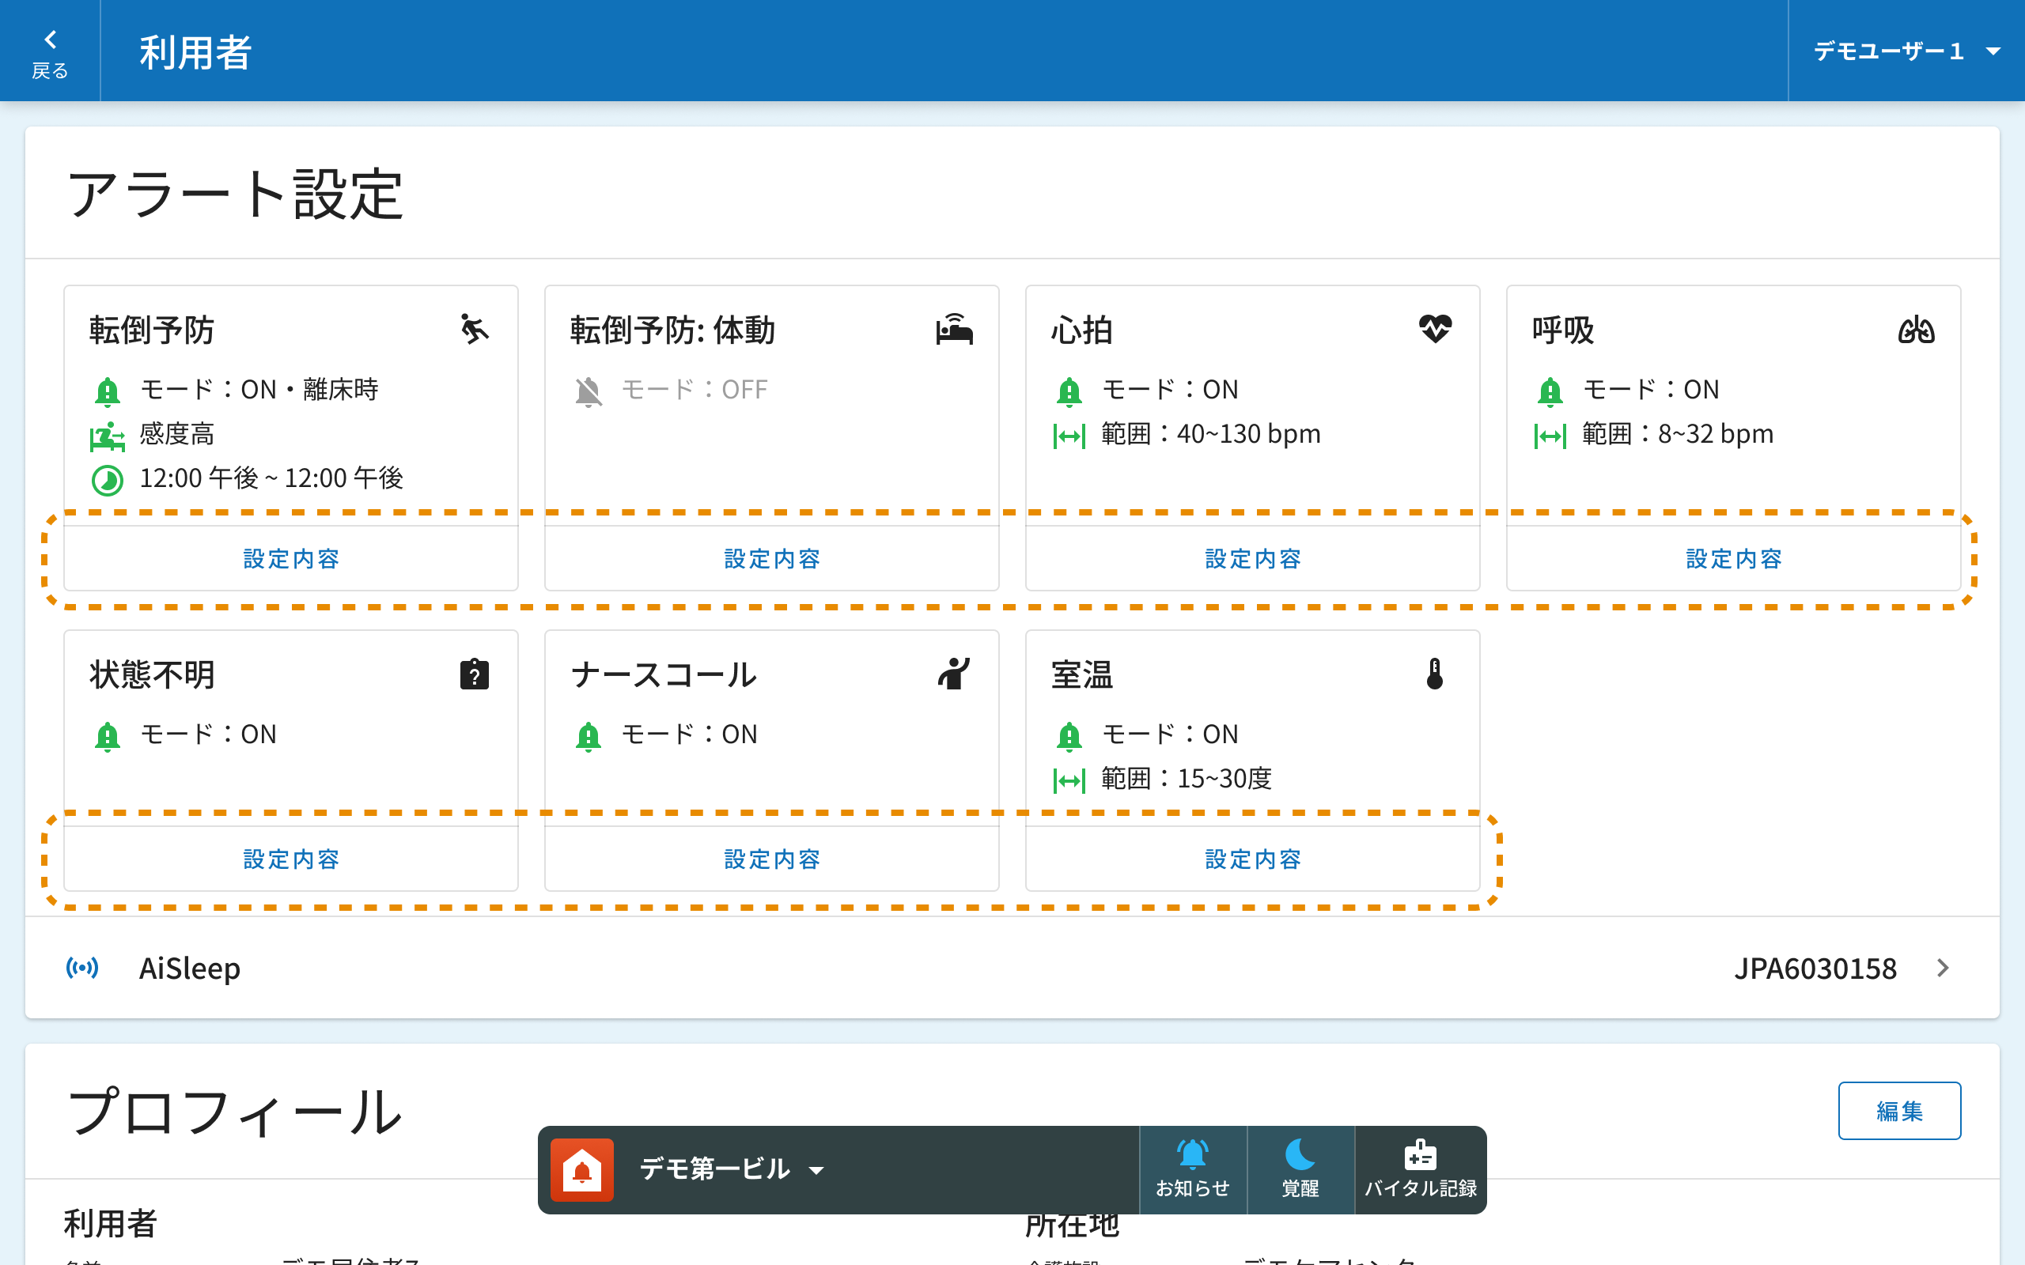The height and width of the screenshot is (1265, 2025).
Task: Open the AiSleep JPA6030158 device chevron
Action: 1943,968
